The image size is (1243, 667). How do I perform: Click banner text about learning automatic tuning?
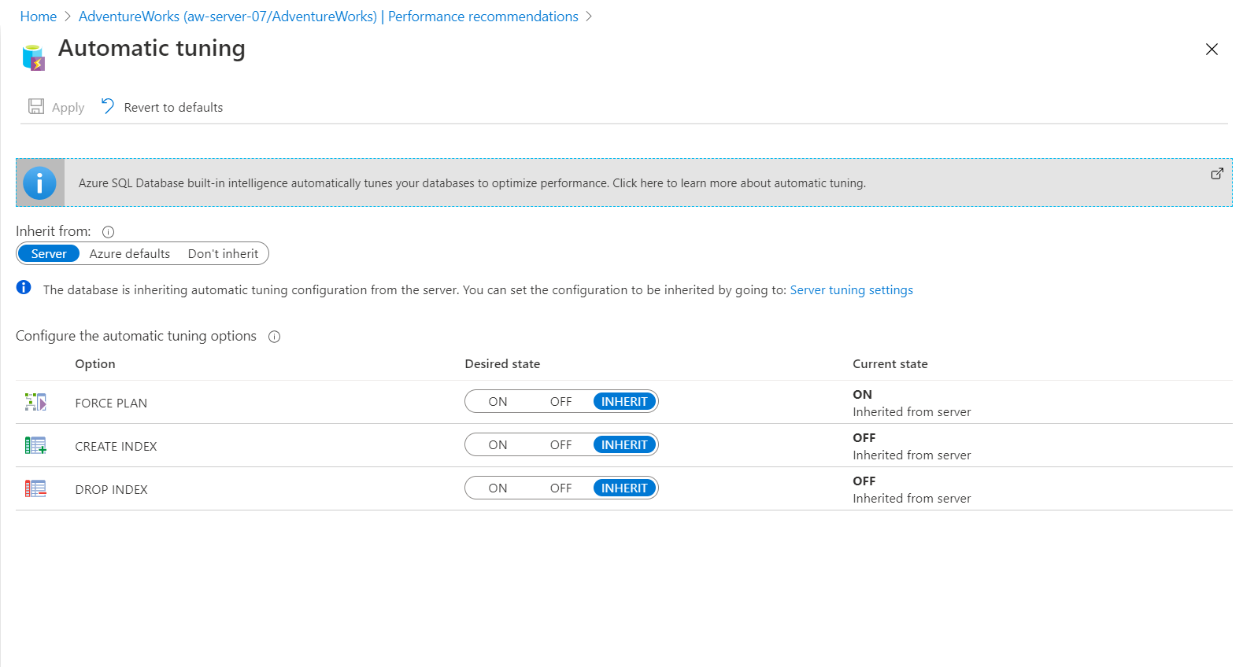(472, 183)
